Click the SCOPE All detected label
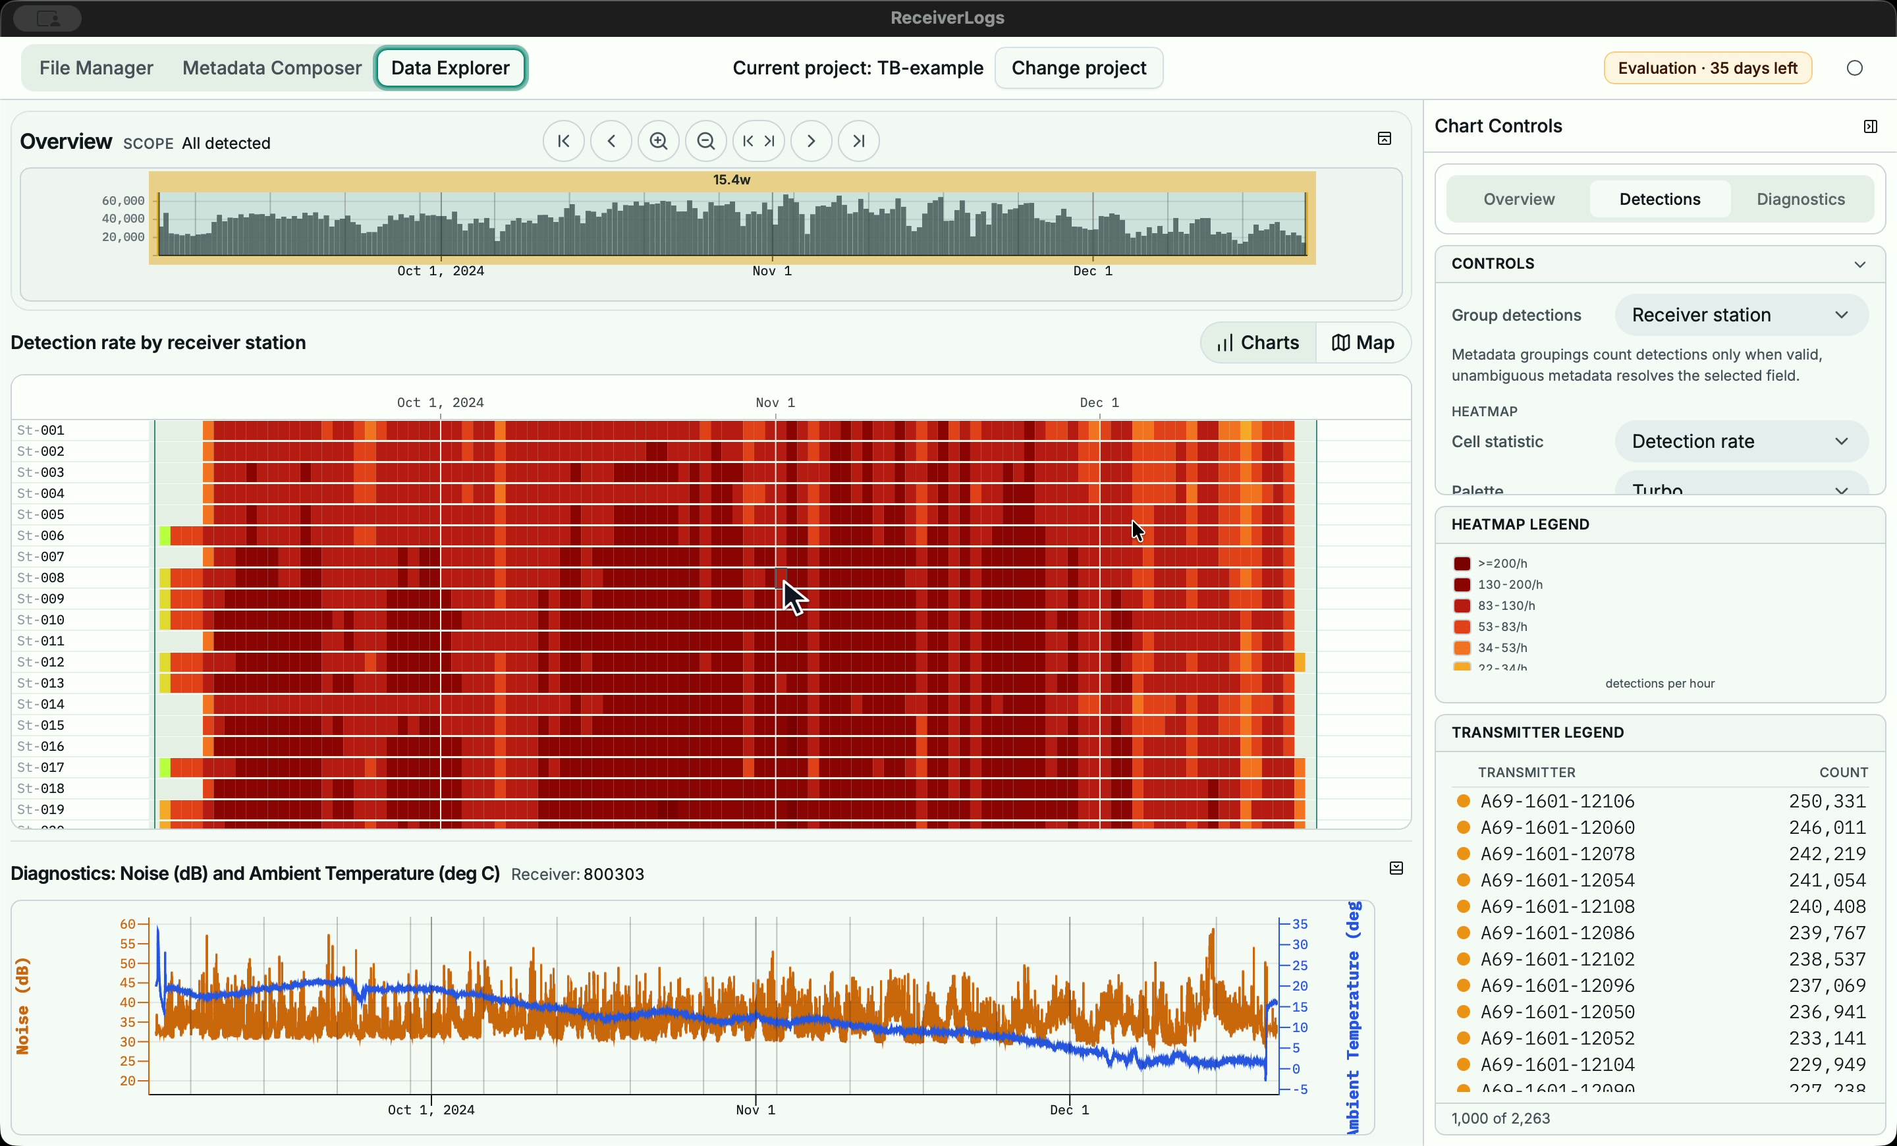The image size is (1897, 1146). coord(196,143)
